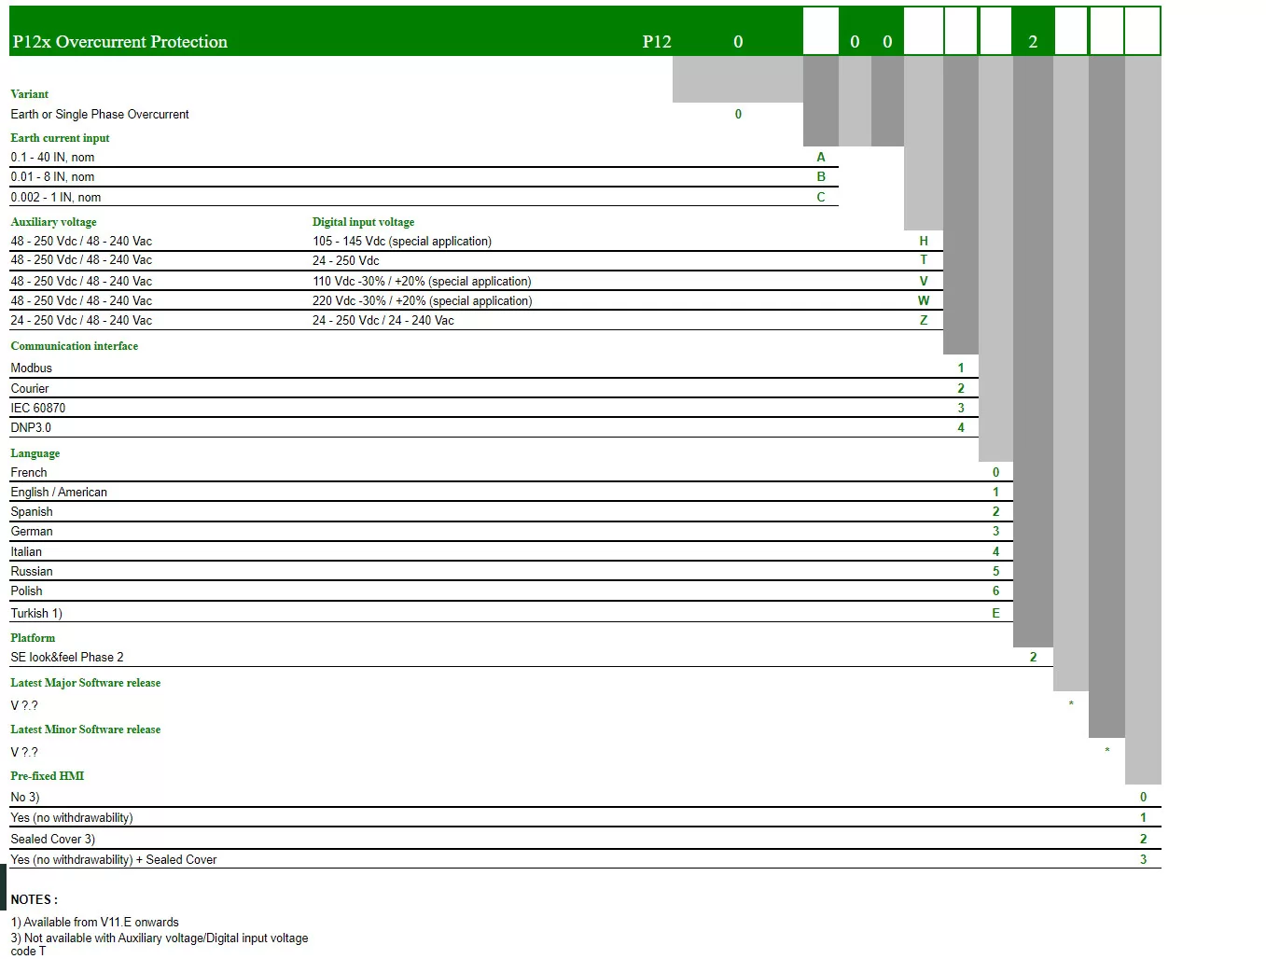Select the Modbus communication interface row

(x=494, y=368)
